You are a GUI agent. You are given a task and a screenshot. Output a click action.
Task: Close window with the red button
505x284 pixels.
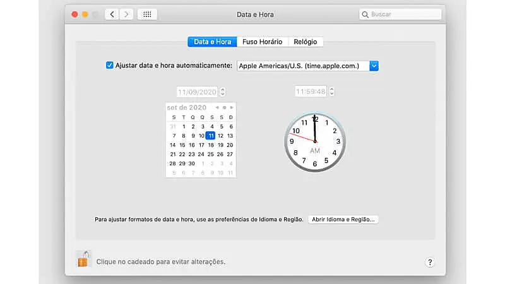coord(74,15)
